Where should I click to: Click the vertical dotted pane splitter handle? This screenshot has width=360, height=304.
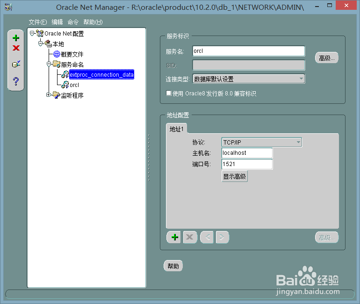(x=149, y=158)
